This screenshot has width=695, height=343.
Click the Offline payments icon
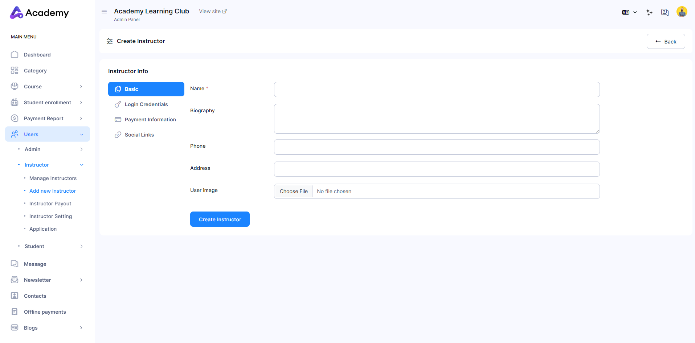coord(15,312)
